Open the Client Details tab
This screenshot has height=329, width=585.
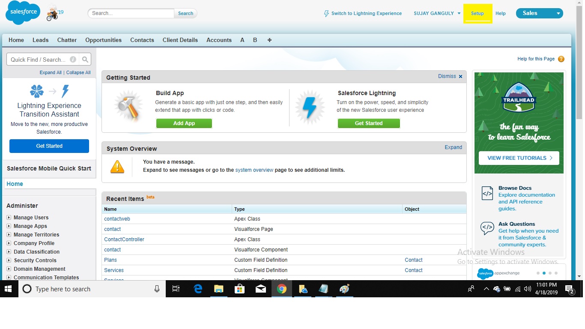[180, 40]
